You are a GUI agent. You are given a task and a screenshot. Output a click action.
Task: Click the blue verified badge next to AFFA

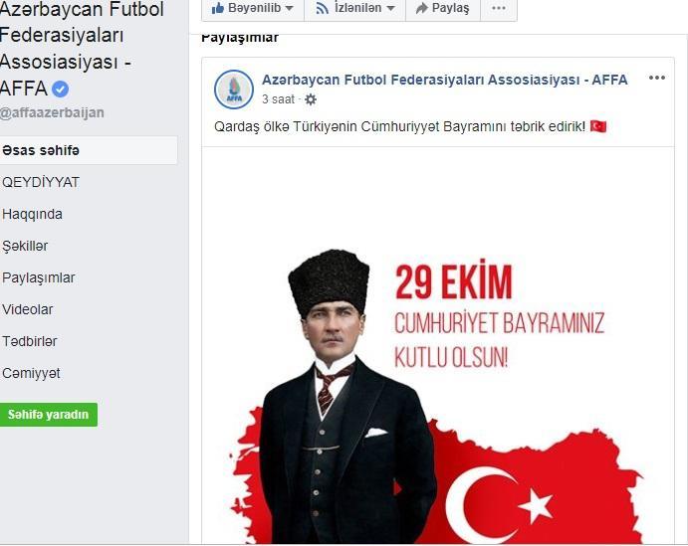[60, 89]
